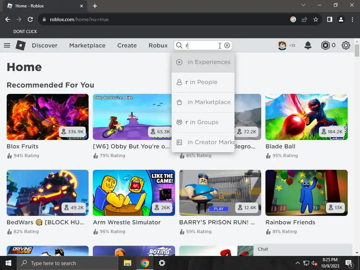Open Chrome three-dot menu
The width and height of the screenshot is (360, 270).
point(352,20)
